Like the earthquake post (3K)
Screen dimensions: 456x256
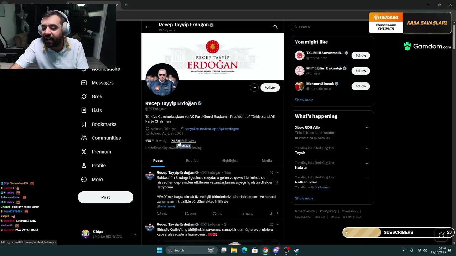click(217, 214)
